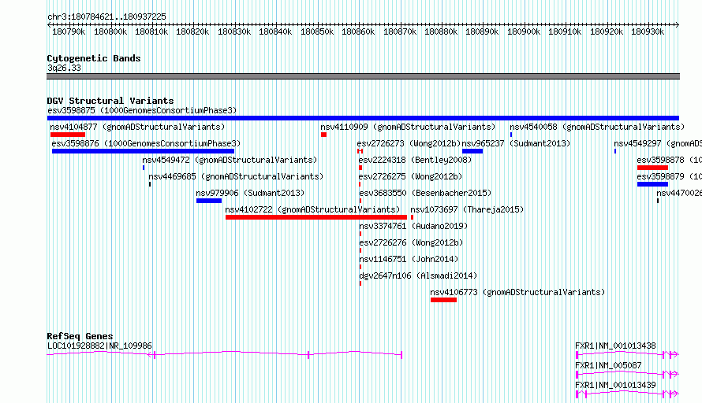Screen dimensions: 702x403
Task: Open the FXR1|NM_001013438 gene label
Action: click(615, 346)
